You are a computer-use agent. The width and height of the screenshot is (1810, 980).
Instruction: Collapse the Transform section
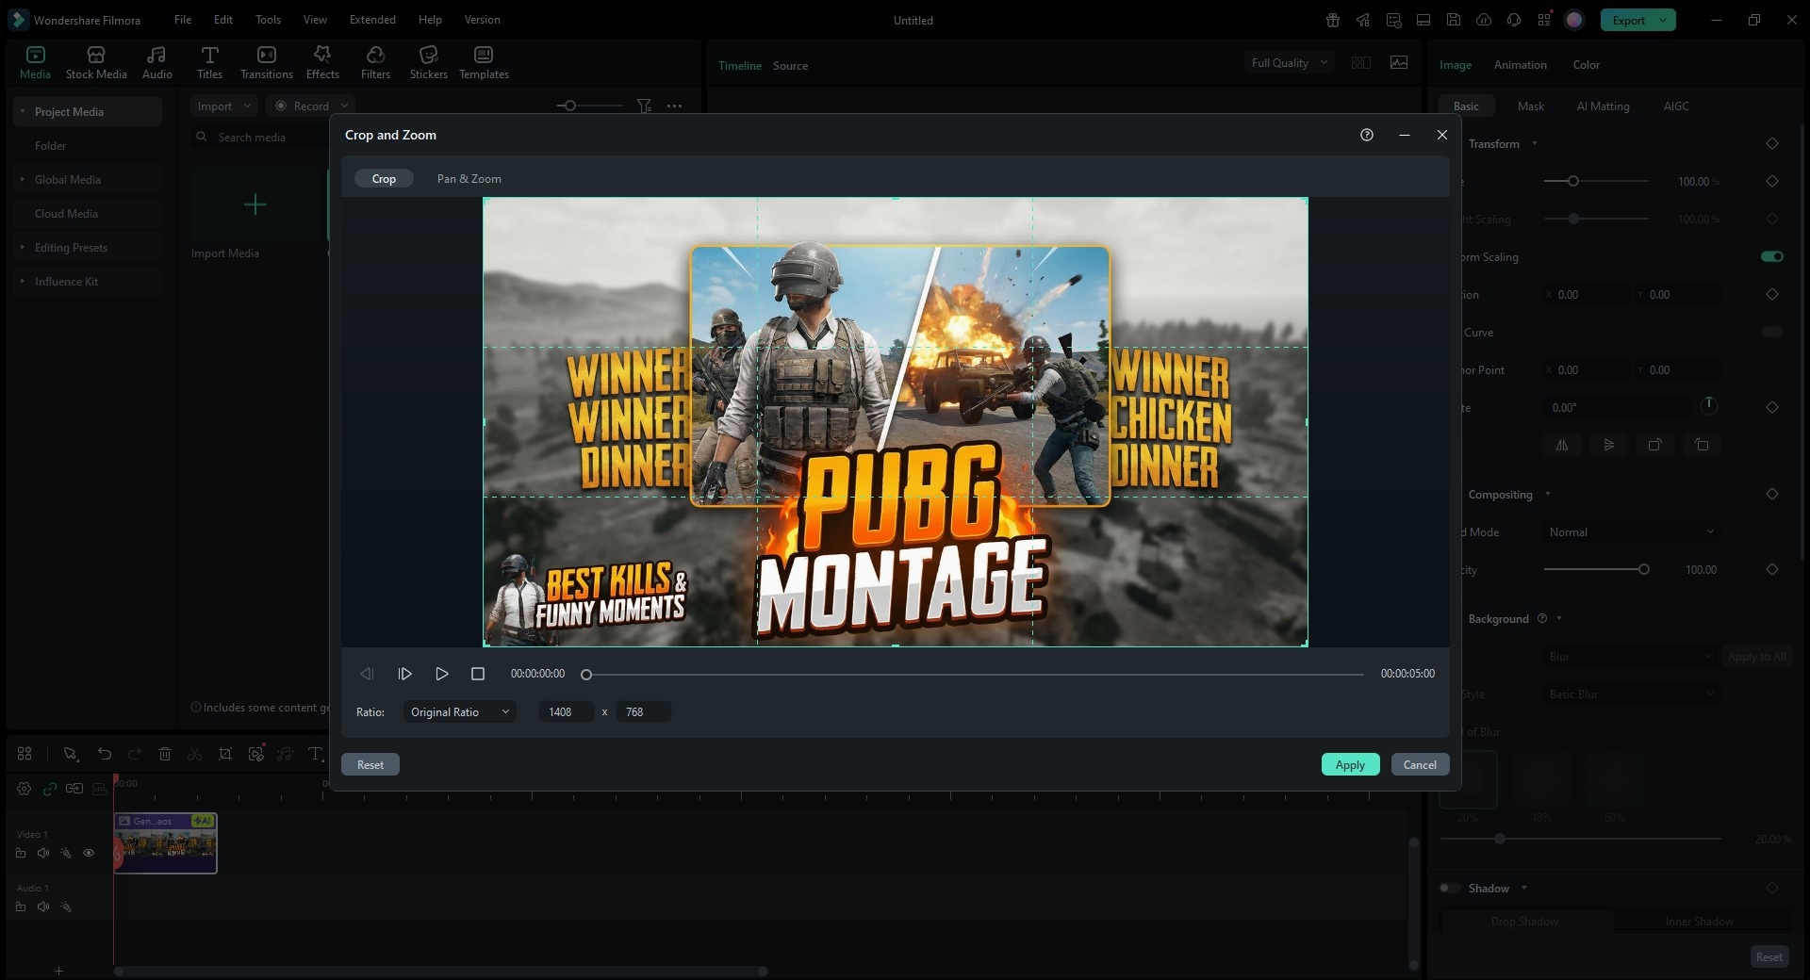(1534, 143)
